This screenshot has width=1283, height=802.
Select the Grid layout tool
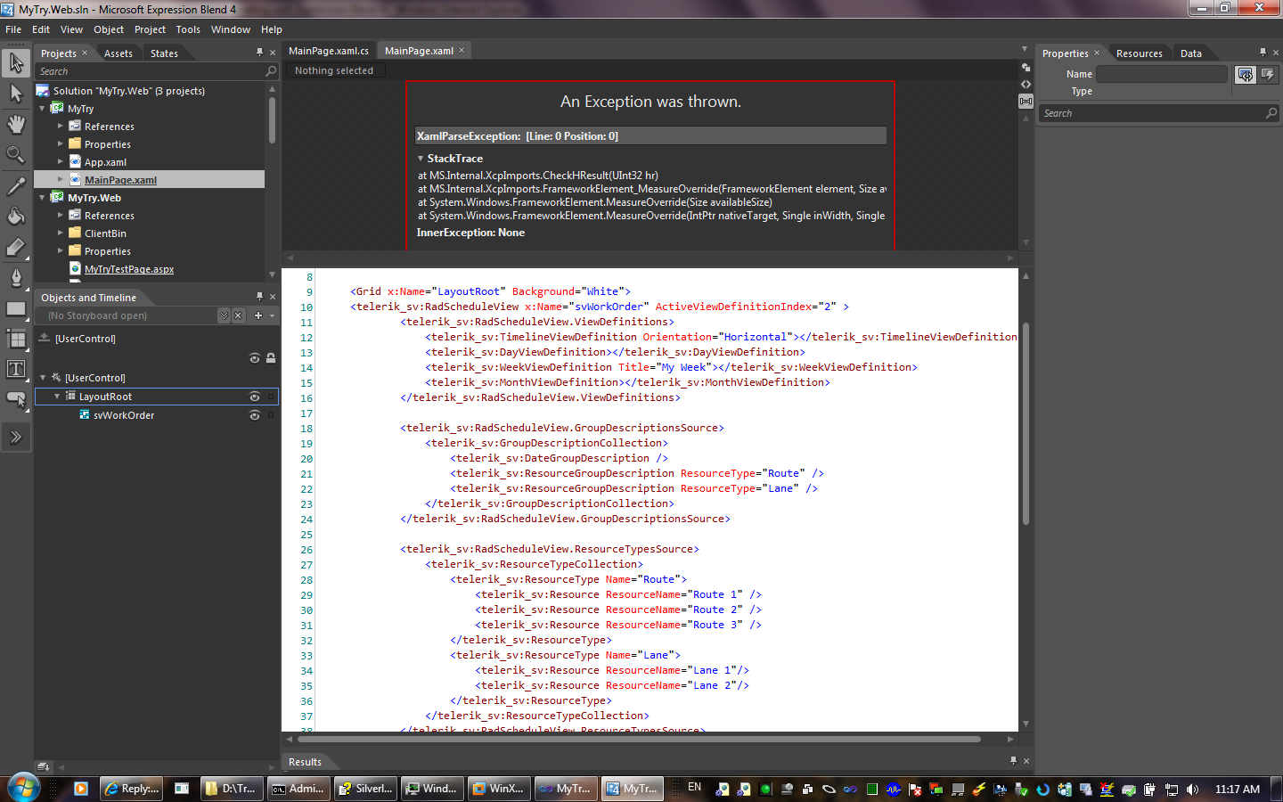pyautogui.click(x=16, y=339)
